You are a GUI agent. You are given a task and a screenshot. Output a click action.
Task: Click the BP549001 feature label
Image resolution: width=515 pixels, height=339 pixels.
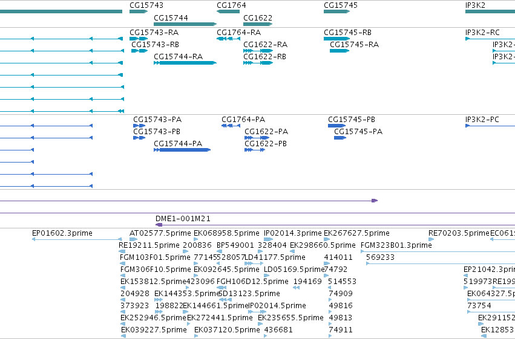coord(235,245)
